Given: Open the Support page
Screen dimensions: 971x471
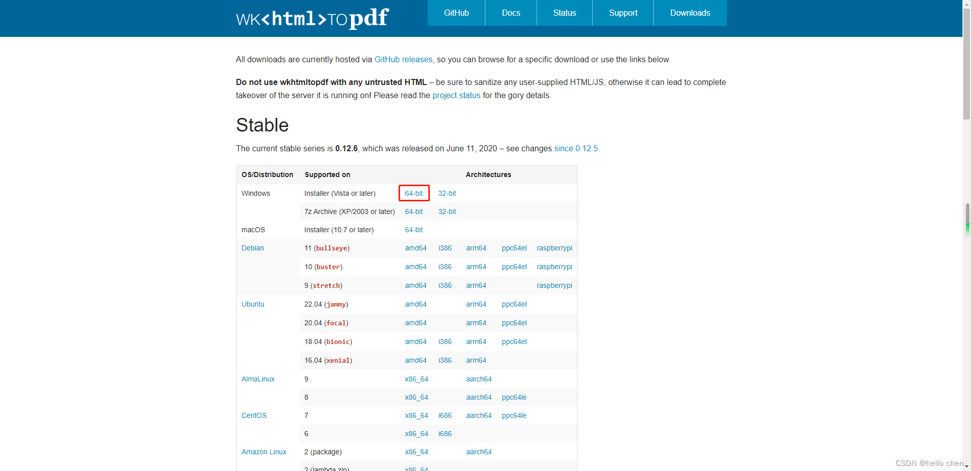Looking at the screenshot, I should (x=623, y=13).
